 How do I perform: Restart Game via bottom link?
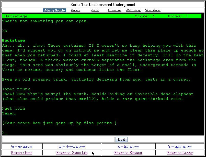[x=21, y=153]
